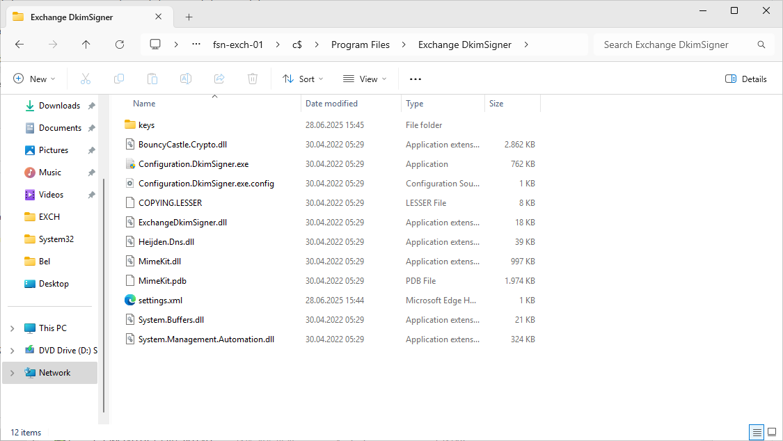Click the Delete trash icon

(x=253, y=79)
